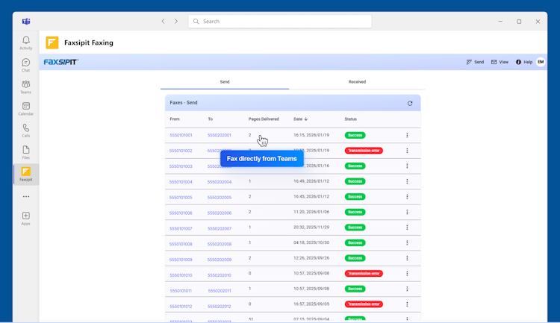Click Transmission error badge for 5550101010
This screenshot has width=560, height=323.
coord(364,273)
